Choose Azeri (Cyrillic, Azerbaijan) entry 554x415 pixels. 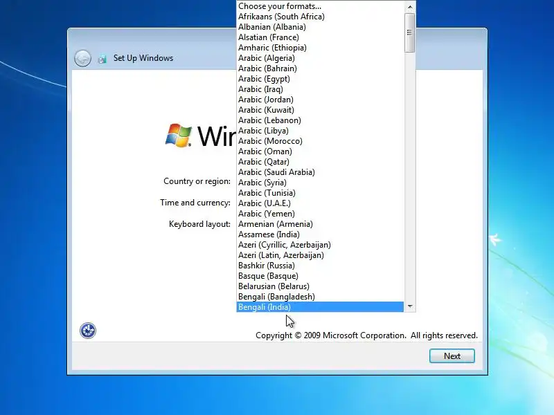320,245
